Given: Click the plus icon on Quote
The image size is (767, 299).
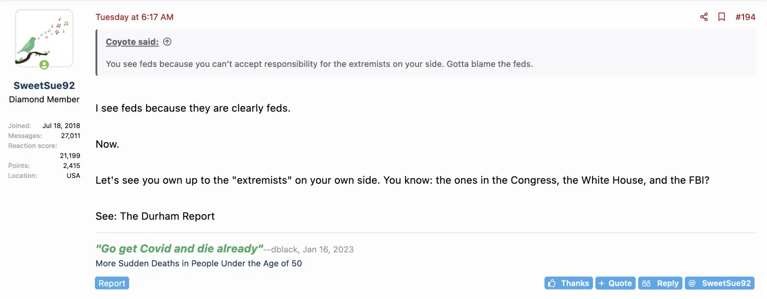Looking at the screenshot, I should (x=602, y=283).
